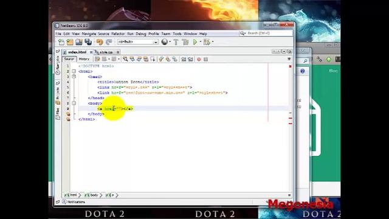Start macro recording with red circle icon
Image resolution: width=389 pixels, height=219 pixels.
[199, 60]
